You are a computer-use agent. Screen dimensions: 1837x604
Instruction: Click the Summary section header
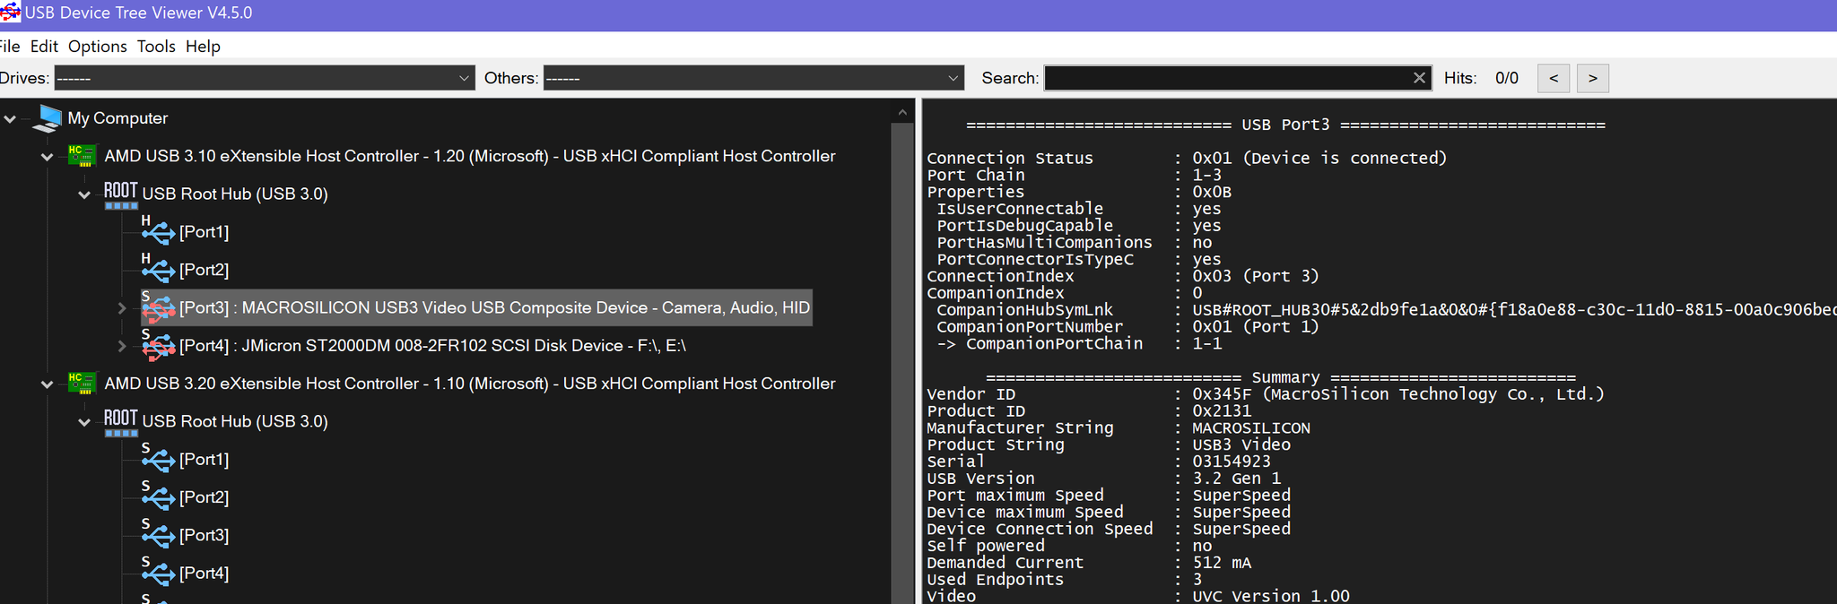coord(1281,377)
